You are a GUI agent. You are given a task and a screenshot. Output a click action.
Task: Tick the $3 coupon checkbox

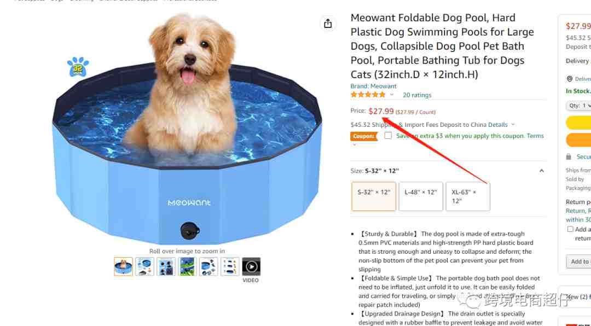pos(388,135)
